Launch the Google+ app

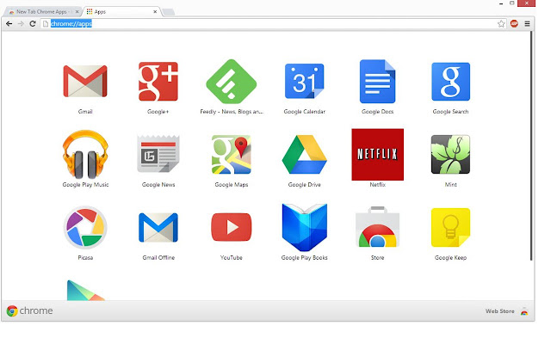point(158,82)
